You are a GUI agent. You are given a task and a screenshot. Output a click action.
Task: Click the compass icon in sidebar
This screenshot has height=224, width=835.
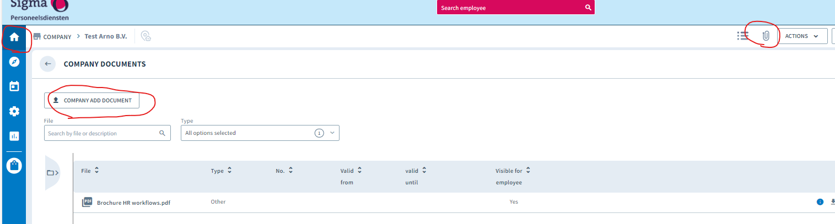point(14,62)
